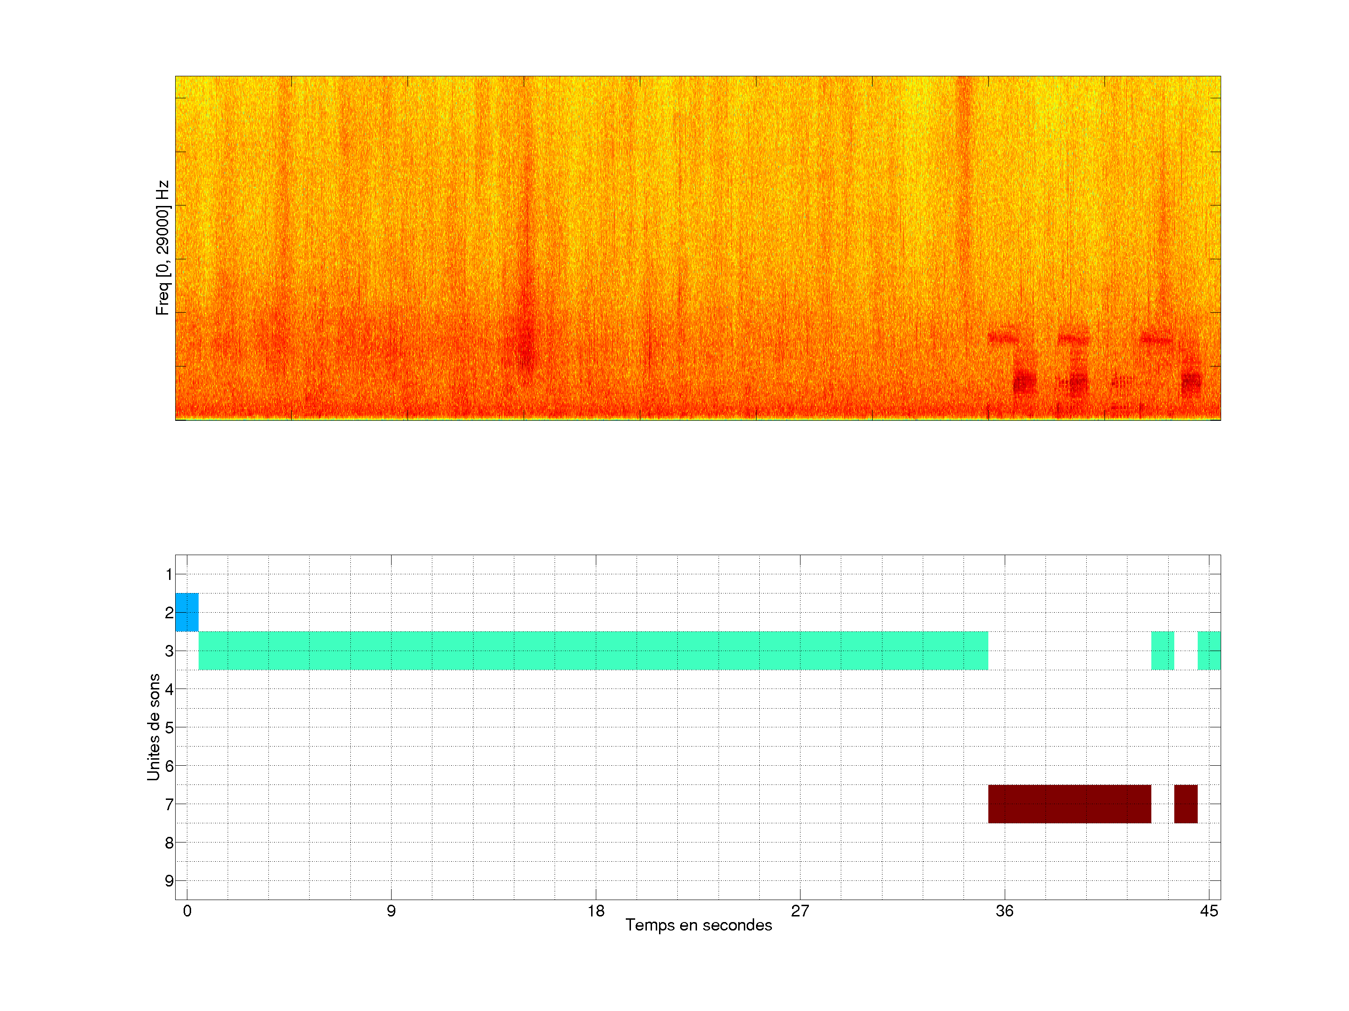This screenshot has width=1349, height=1011.
Task: Click the small dark red block in row 7
Action: tap(1186, 804)
